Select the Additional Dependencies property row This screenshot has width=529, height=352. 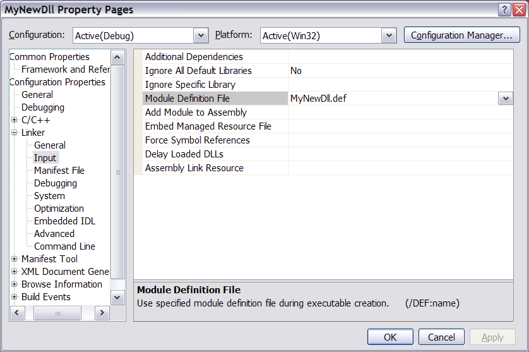pos(194,57)
